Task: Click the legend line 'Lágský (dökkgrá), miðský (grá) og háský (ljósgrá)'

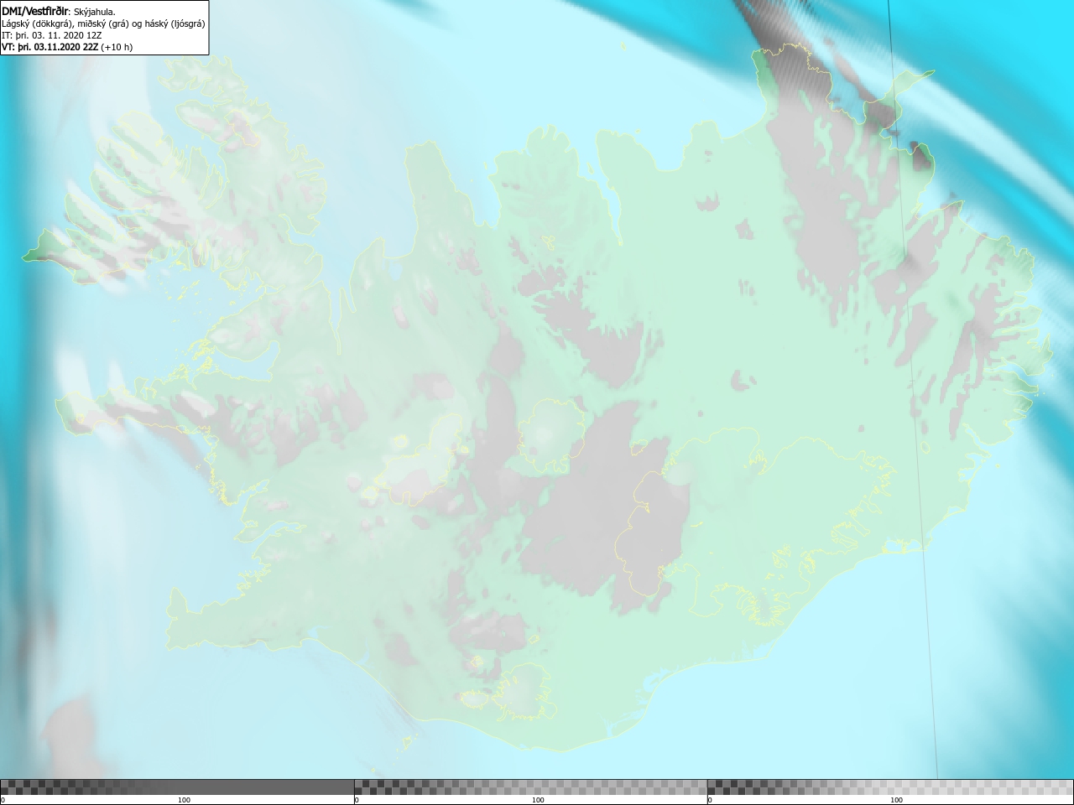Action: [103, 23]
